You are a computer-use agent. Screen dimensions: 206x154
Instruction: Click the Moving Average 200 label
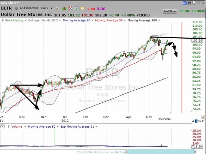pyautogui.click(x=142, y=20)
